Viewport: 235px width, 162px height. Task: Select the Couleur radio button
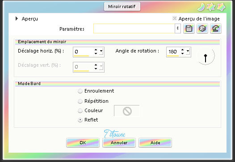click(80, 111)
